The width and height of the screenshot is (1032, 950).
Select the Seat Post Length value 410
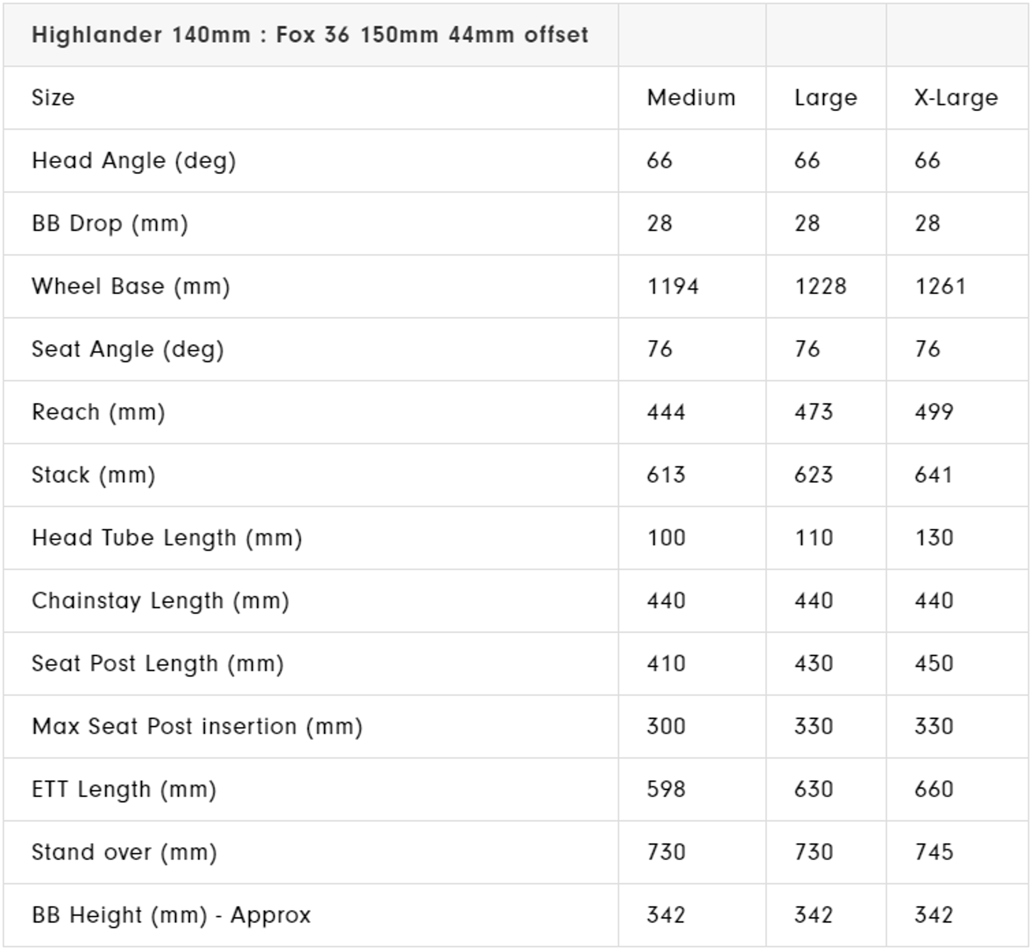pyautogui.click(x=666, y=664)
